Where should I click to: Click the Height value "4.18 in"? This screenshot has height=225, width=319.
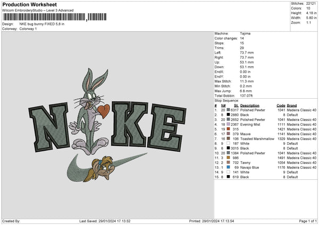311,13
